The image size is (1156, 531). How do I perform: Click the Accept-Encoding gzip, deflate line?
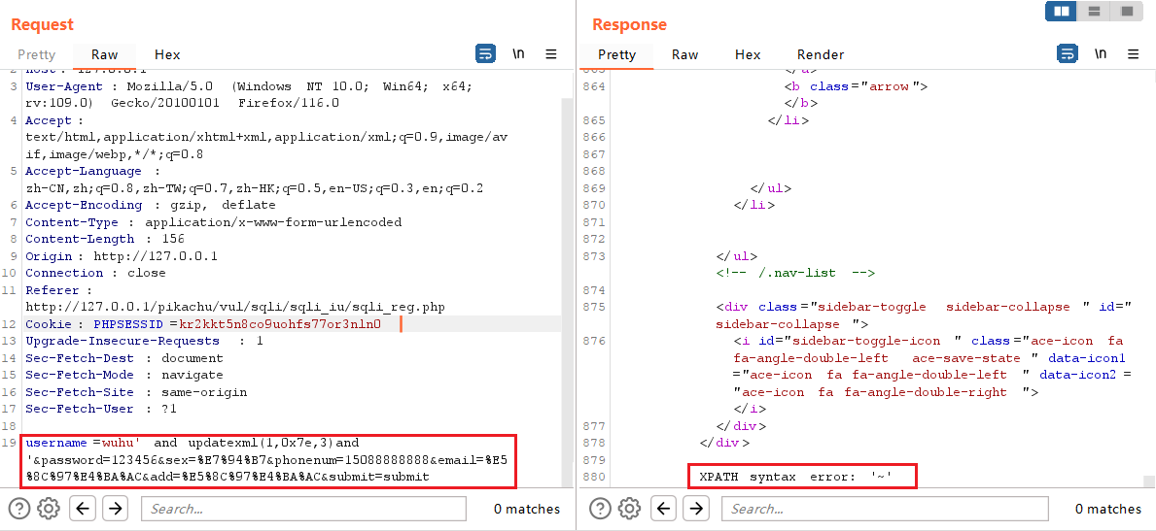click(x=151, y=205)
